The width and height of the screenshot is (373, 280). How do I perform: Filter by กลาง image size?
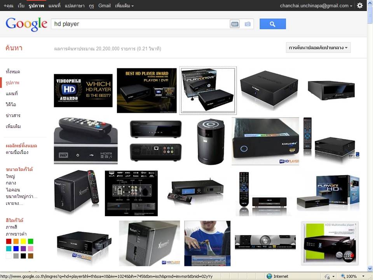pyautogui.click(x=11, y=183)
